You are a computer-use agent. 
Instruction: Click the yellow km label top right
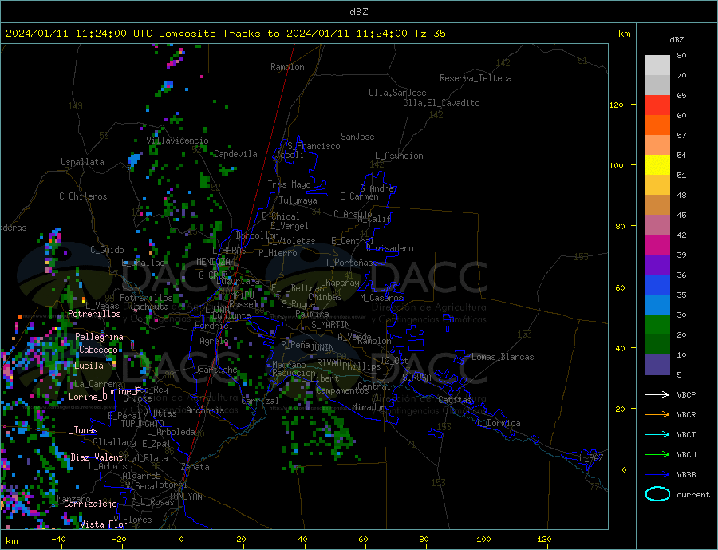624,34
